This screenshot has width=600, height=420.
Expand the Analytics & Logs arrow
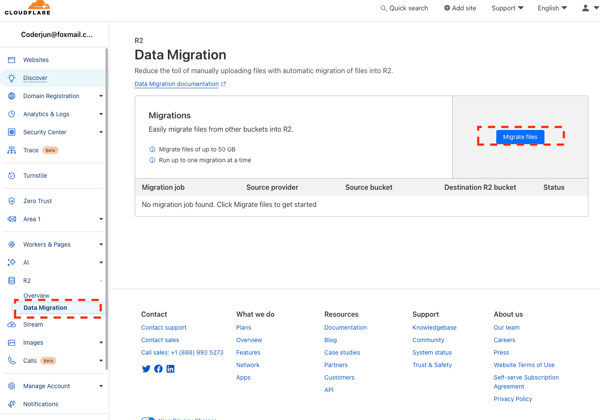coord(101,114)
